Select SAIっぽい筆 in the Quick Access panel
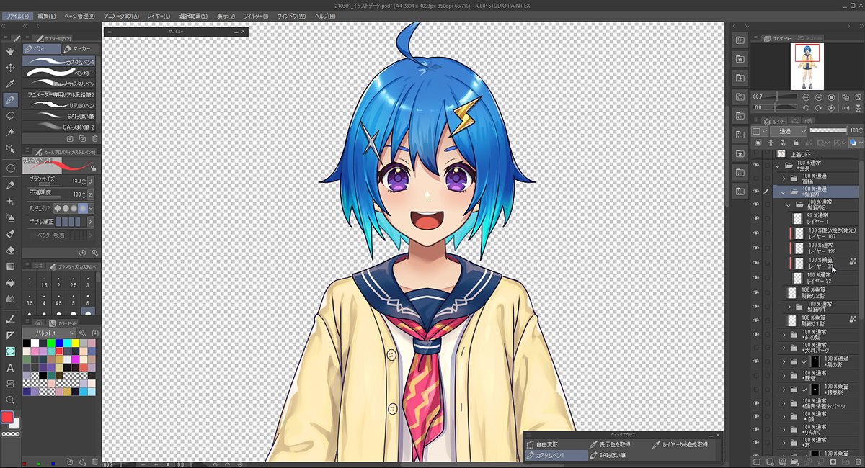Image resolution: width=865 pixels, height=468 pixels. pyautogui.click(x=611, y=454)
